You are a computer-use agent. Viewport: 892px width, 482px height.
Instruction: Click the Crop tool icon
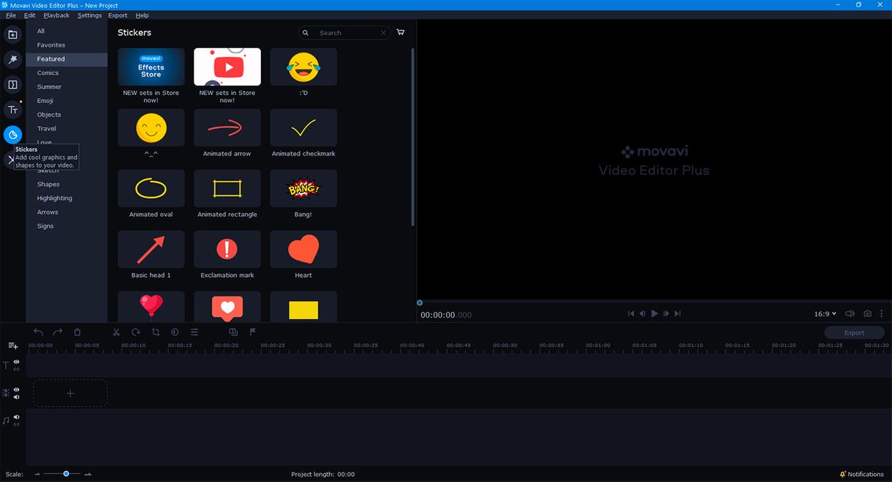(155, 332)
